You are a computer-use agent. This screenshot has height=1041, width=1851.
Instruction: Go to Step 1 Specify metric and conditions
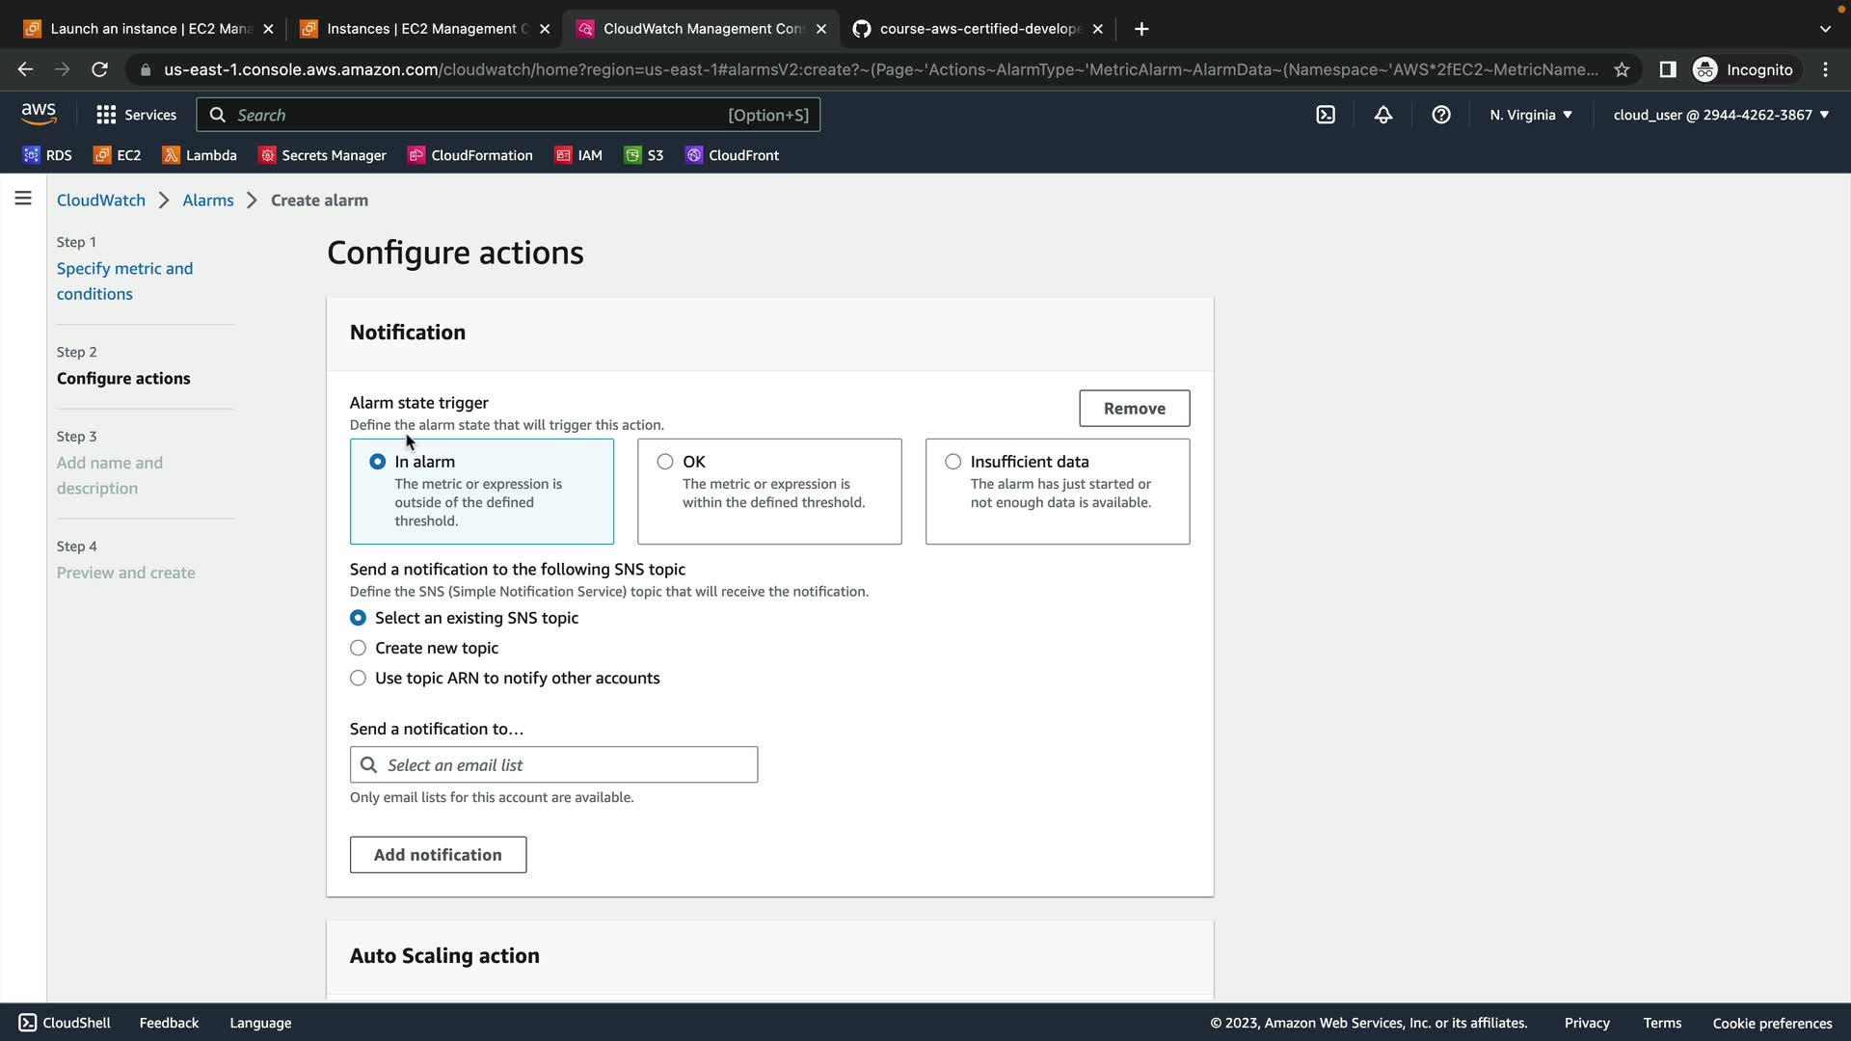[124, 280]
